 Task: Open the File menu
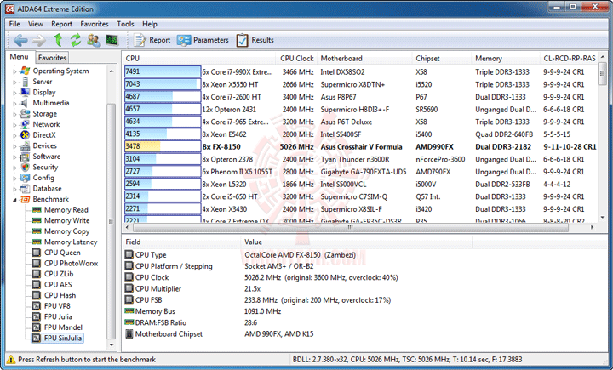14,24
